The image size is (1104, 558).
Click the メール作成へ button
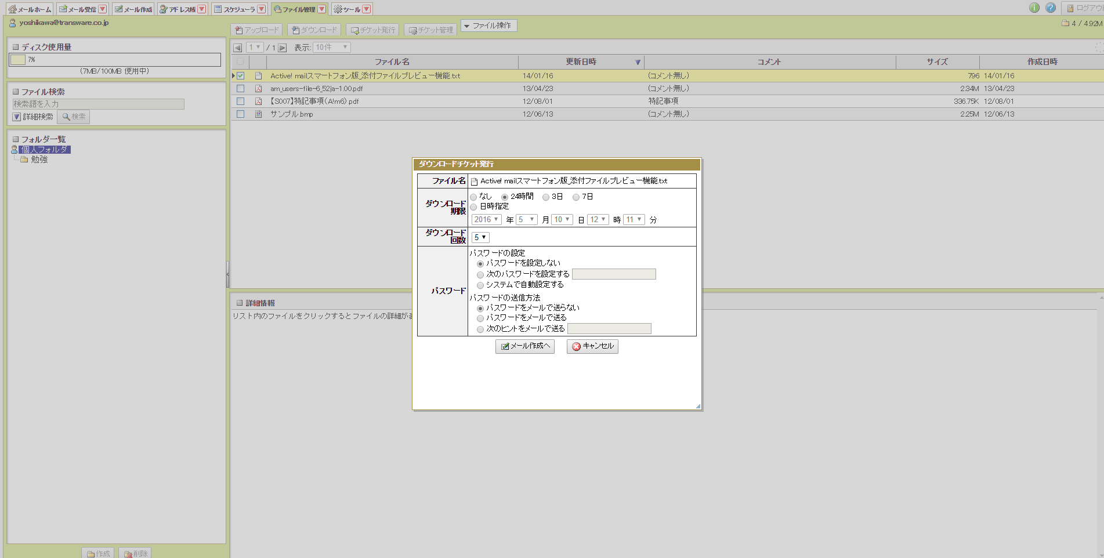(525, 346)
